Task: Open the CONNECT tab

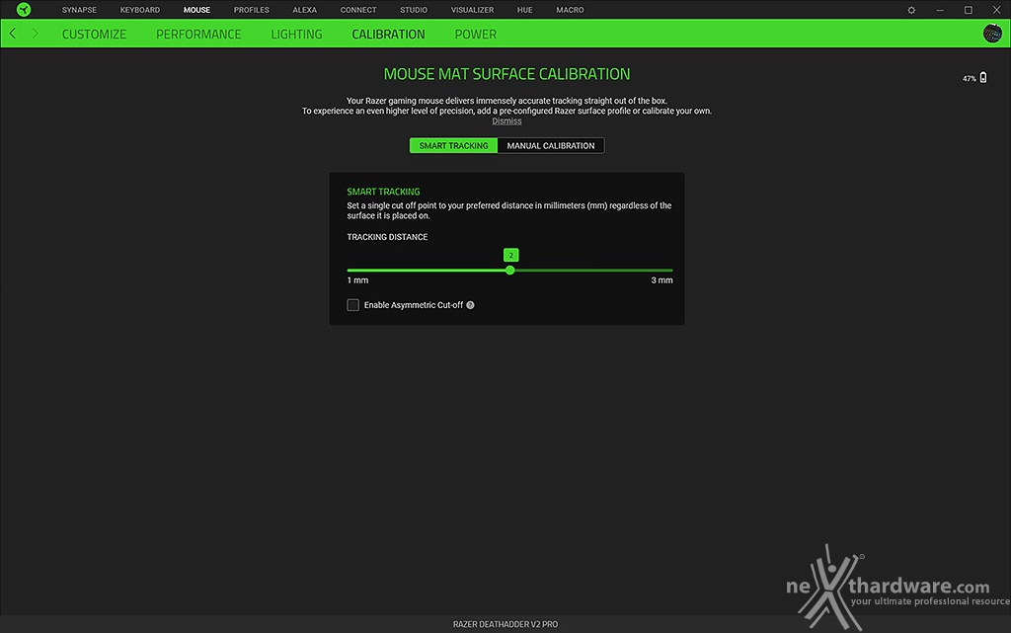Action: coord(358,10)
